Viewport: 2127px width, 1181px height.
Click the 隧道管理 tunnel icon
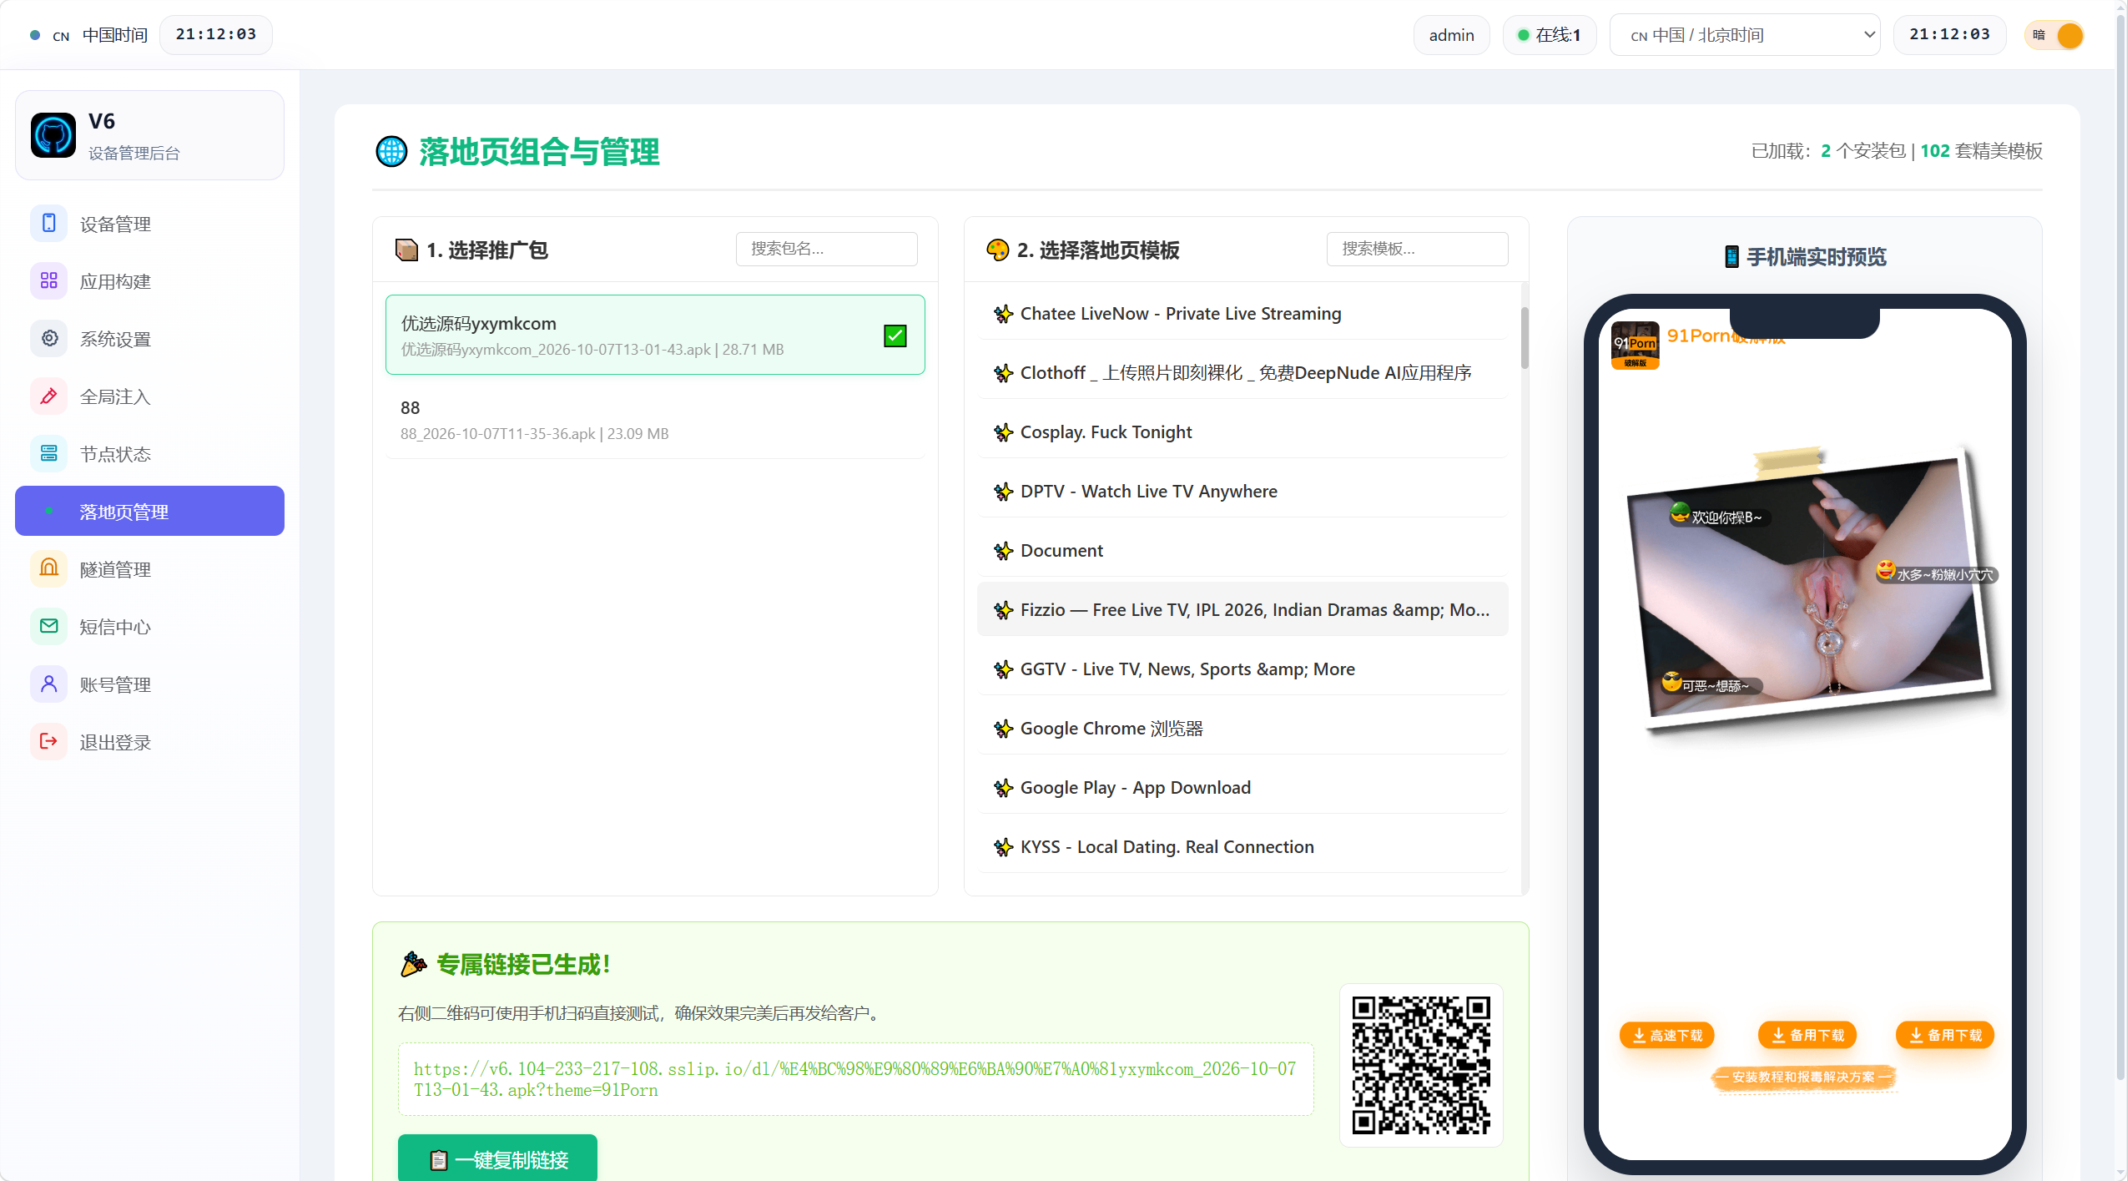[x=49, y=568]
